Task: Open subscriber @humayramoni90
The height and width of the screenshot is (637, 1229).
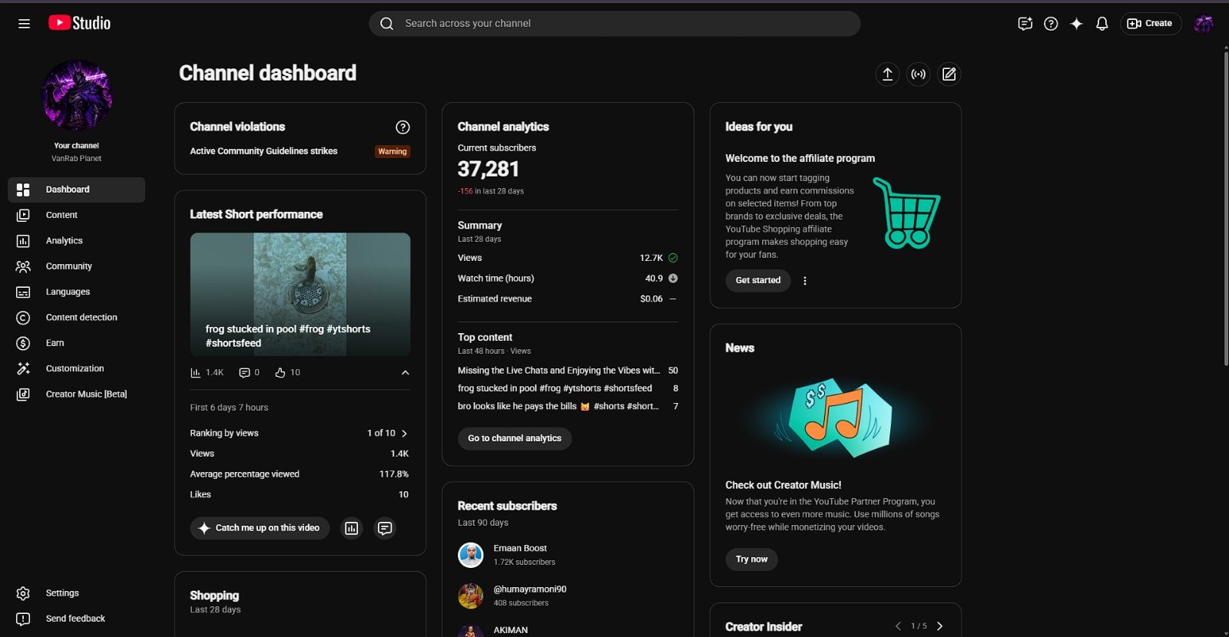Action: tap(530, 589)
